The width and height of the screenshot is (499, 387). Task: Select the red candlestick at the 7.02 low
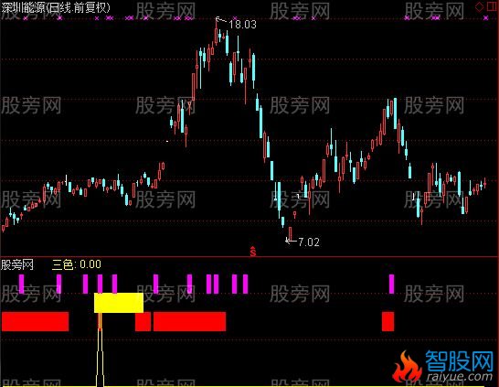(290, 233)
